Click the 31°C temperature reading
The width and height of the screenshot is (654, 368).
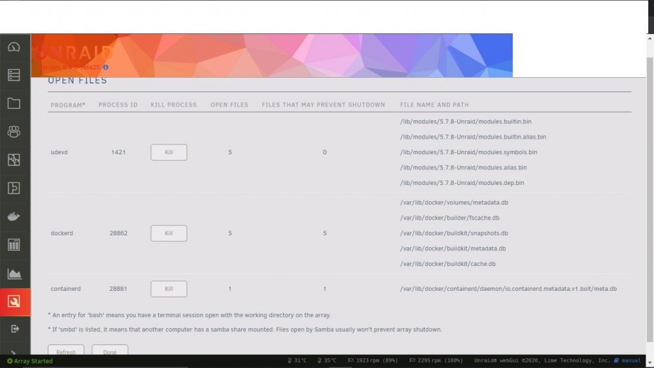(x=300, y=361)
